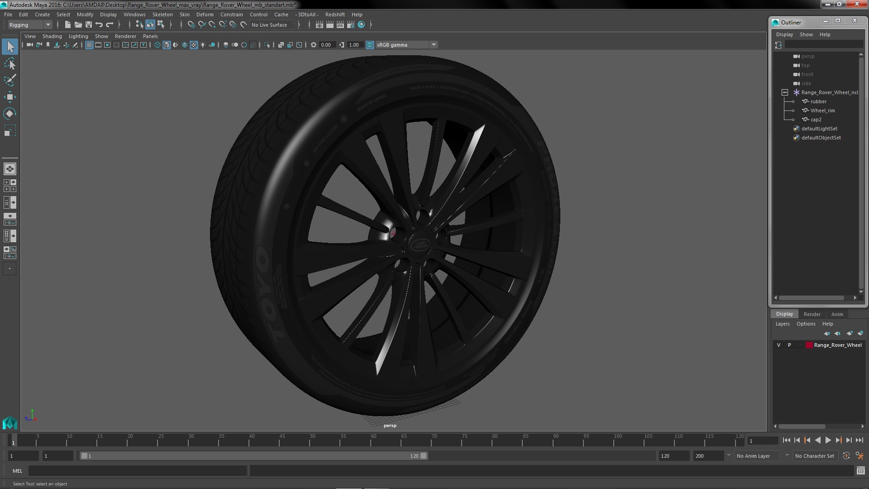Viewport: 869px width, 489px height.
Task: Click the four-view layout icon
Action: 10,186
